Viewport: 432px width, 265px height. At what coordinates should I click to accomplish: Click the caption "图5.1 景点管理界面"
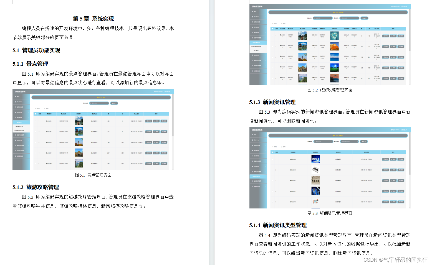point(93,175)
